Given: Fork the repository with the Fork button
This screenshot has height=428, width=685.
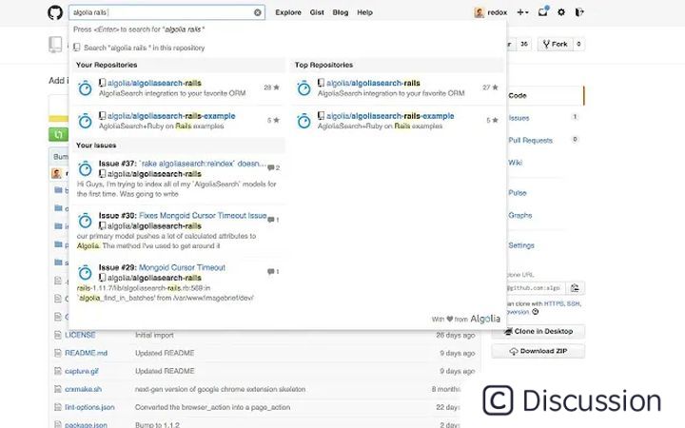Looking at the screenshot, I should click(x=556, y=44).
